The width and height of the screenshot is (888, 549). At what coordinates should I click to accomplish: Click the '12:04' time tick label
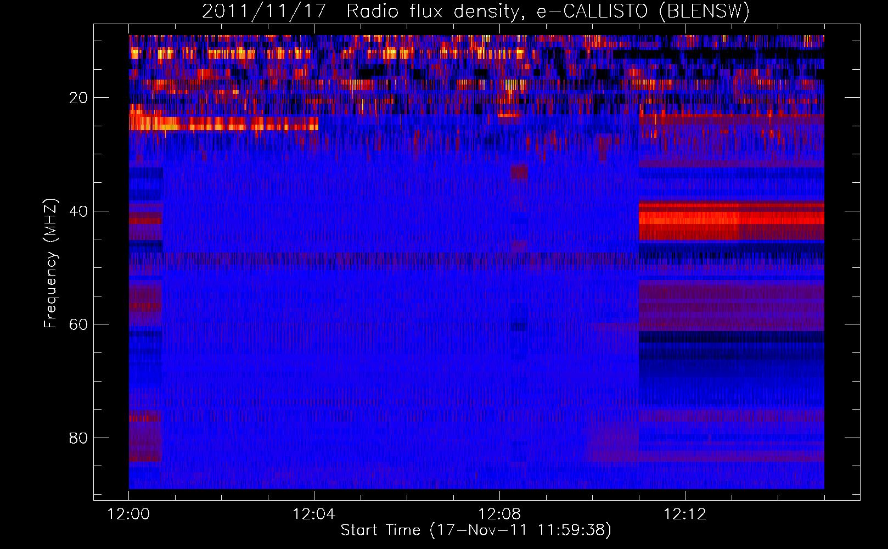314,514
